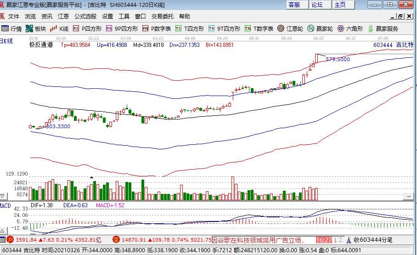Screen dimensions: 417x255
Task: Click the 深 Shenzhen index icon
Action: (116, 239)
